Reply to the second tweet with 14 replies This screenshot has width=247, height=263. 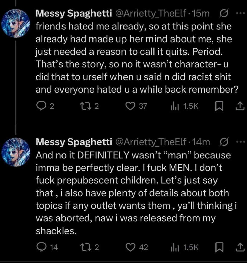pyautogui.click(x=40, y=248)
